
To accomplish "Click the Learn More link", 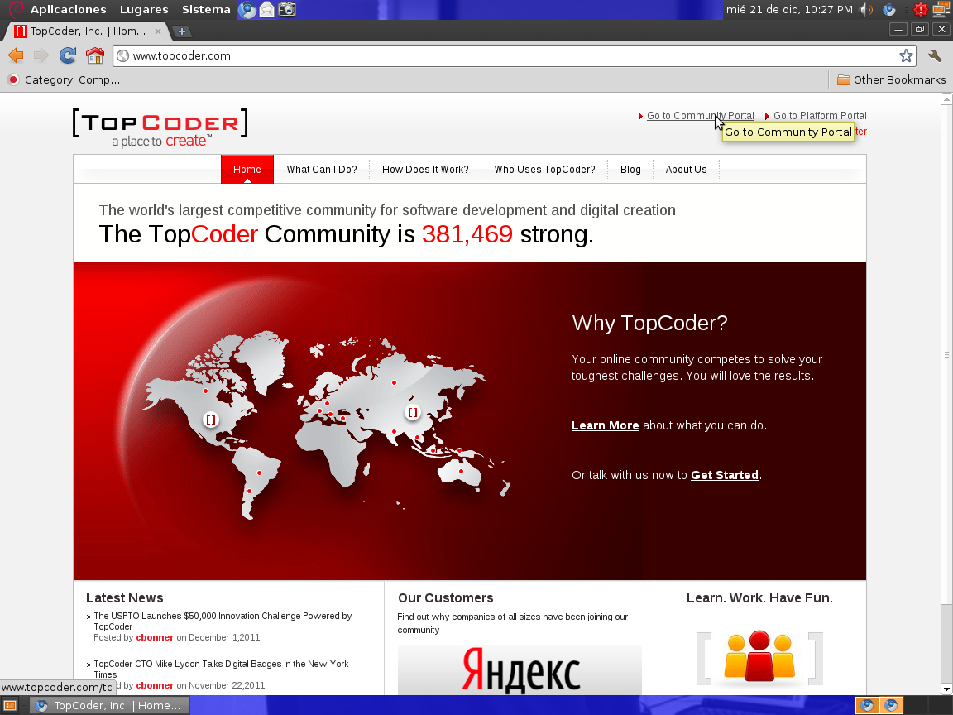I will (605, 425).
